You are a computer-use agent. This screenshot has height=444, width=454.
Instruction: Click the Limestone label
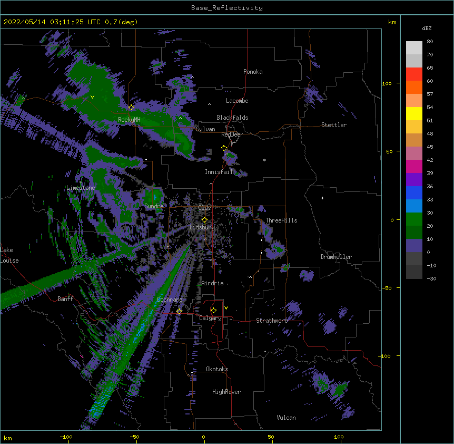[x=81, y=188]
